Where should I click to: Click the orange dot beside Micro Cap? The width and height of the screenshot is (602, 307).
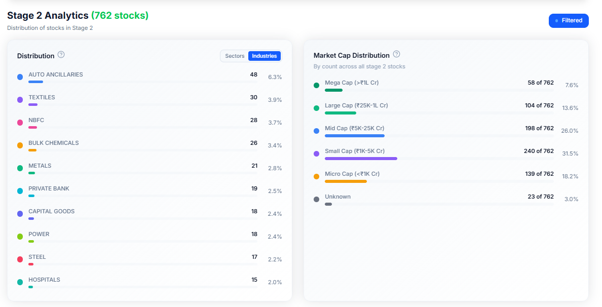pos(316,176)
